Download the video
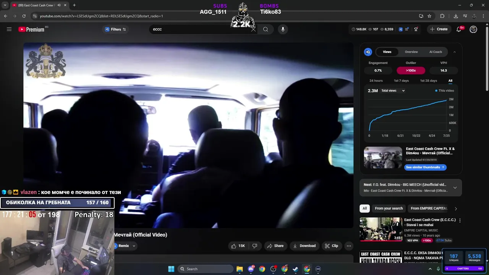 [304, 246]
